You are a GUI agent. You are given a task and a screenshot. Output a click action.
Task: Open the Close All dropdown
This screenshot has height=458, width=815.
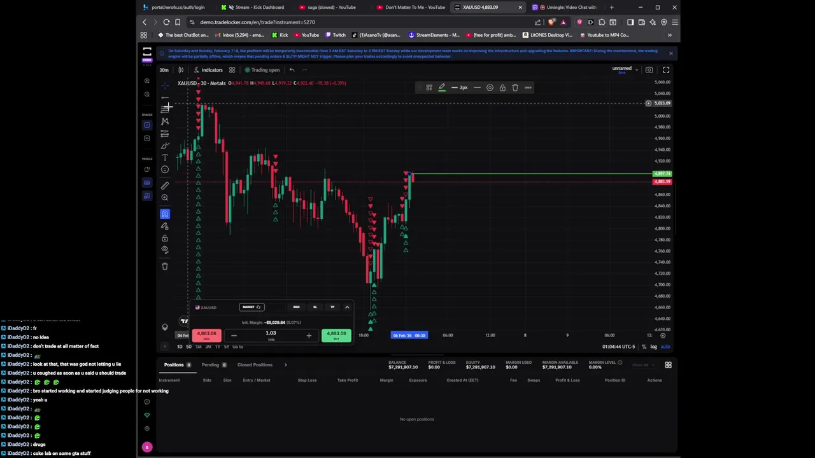(x=642, y=364)
